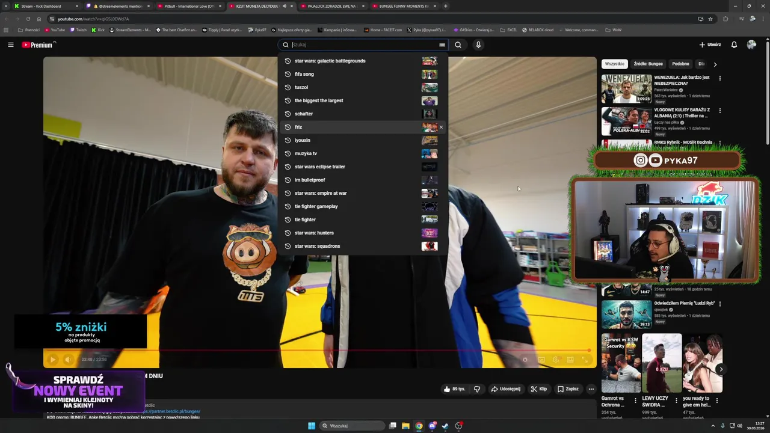
Task: Bookmark this page with star icon
Action: [710, 19]
